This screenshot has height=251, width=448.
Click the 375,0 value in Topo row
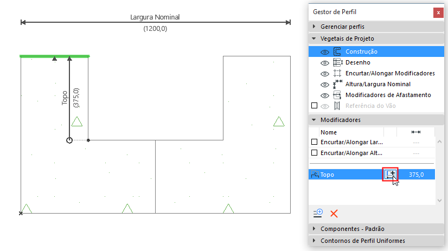(417, 175)
